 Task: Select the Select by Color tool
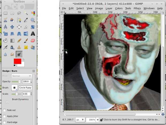coord(33,13)
